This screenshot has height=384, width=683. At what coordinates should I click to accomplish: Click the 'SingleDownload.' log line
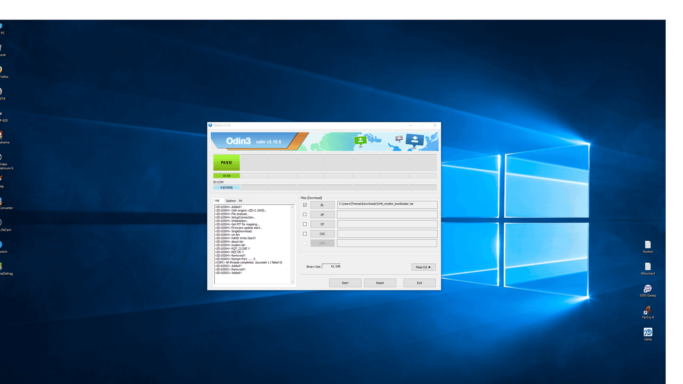[x=234, y=231]
